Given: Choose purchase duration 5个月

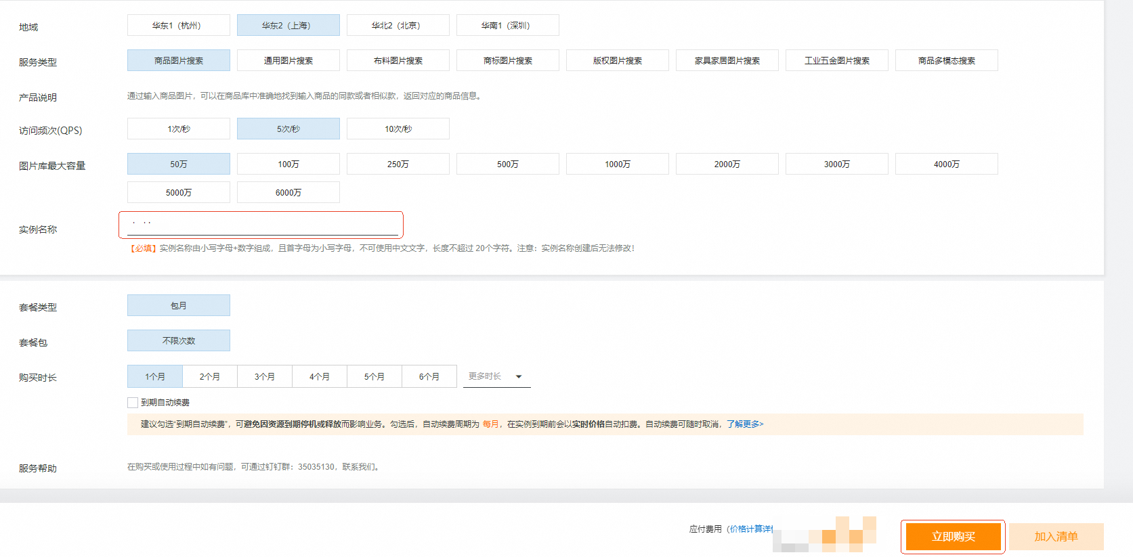Looking at the screenshot, I should pyautogui.click(x=375, y=376).
